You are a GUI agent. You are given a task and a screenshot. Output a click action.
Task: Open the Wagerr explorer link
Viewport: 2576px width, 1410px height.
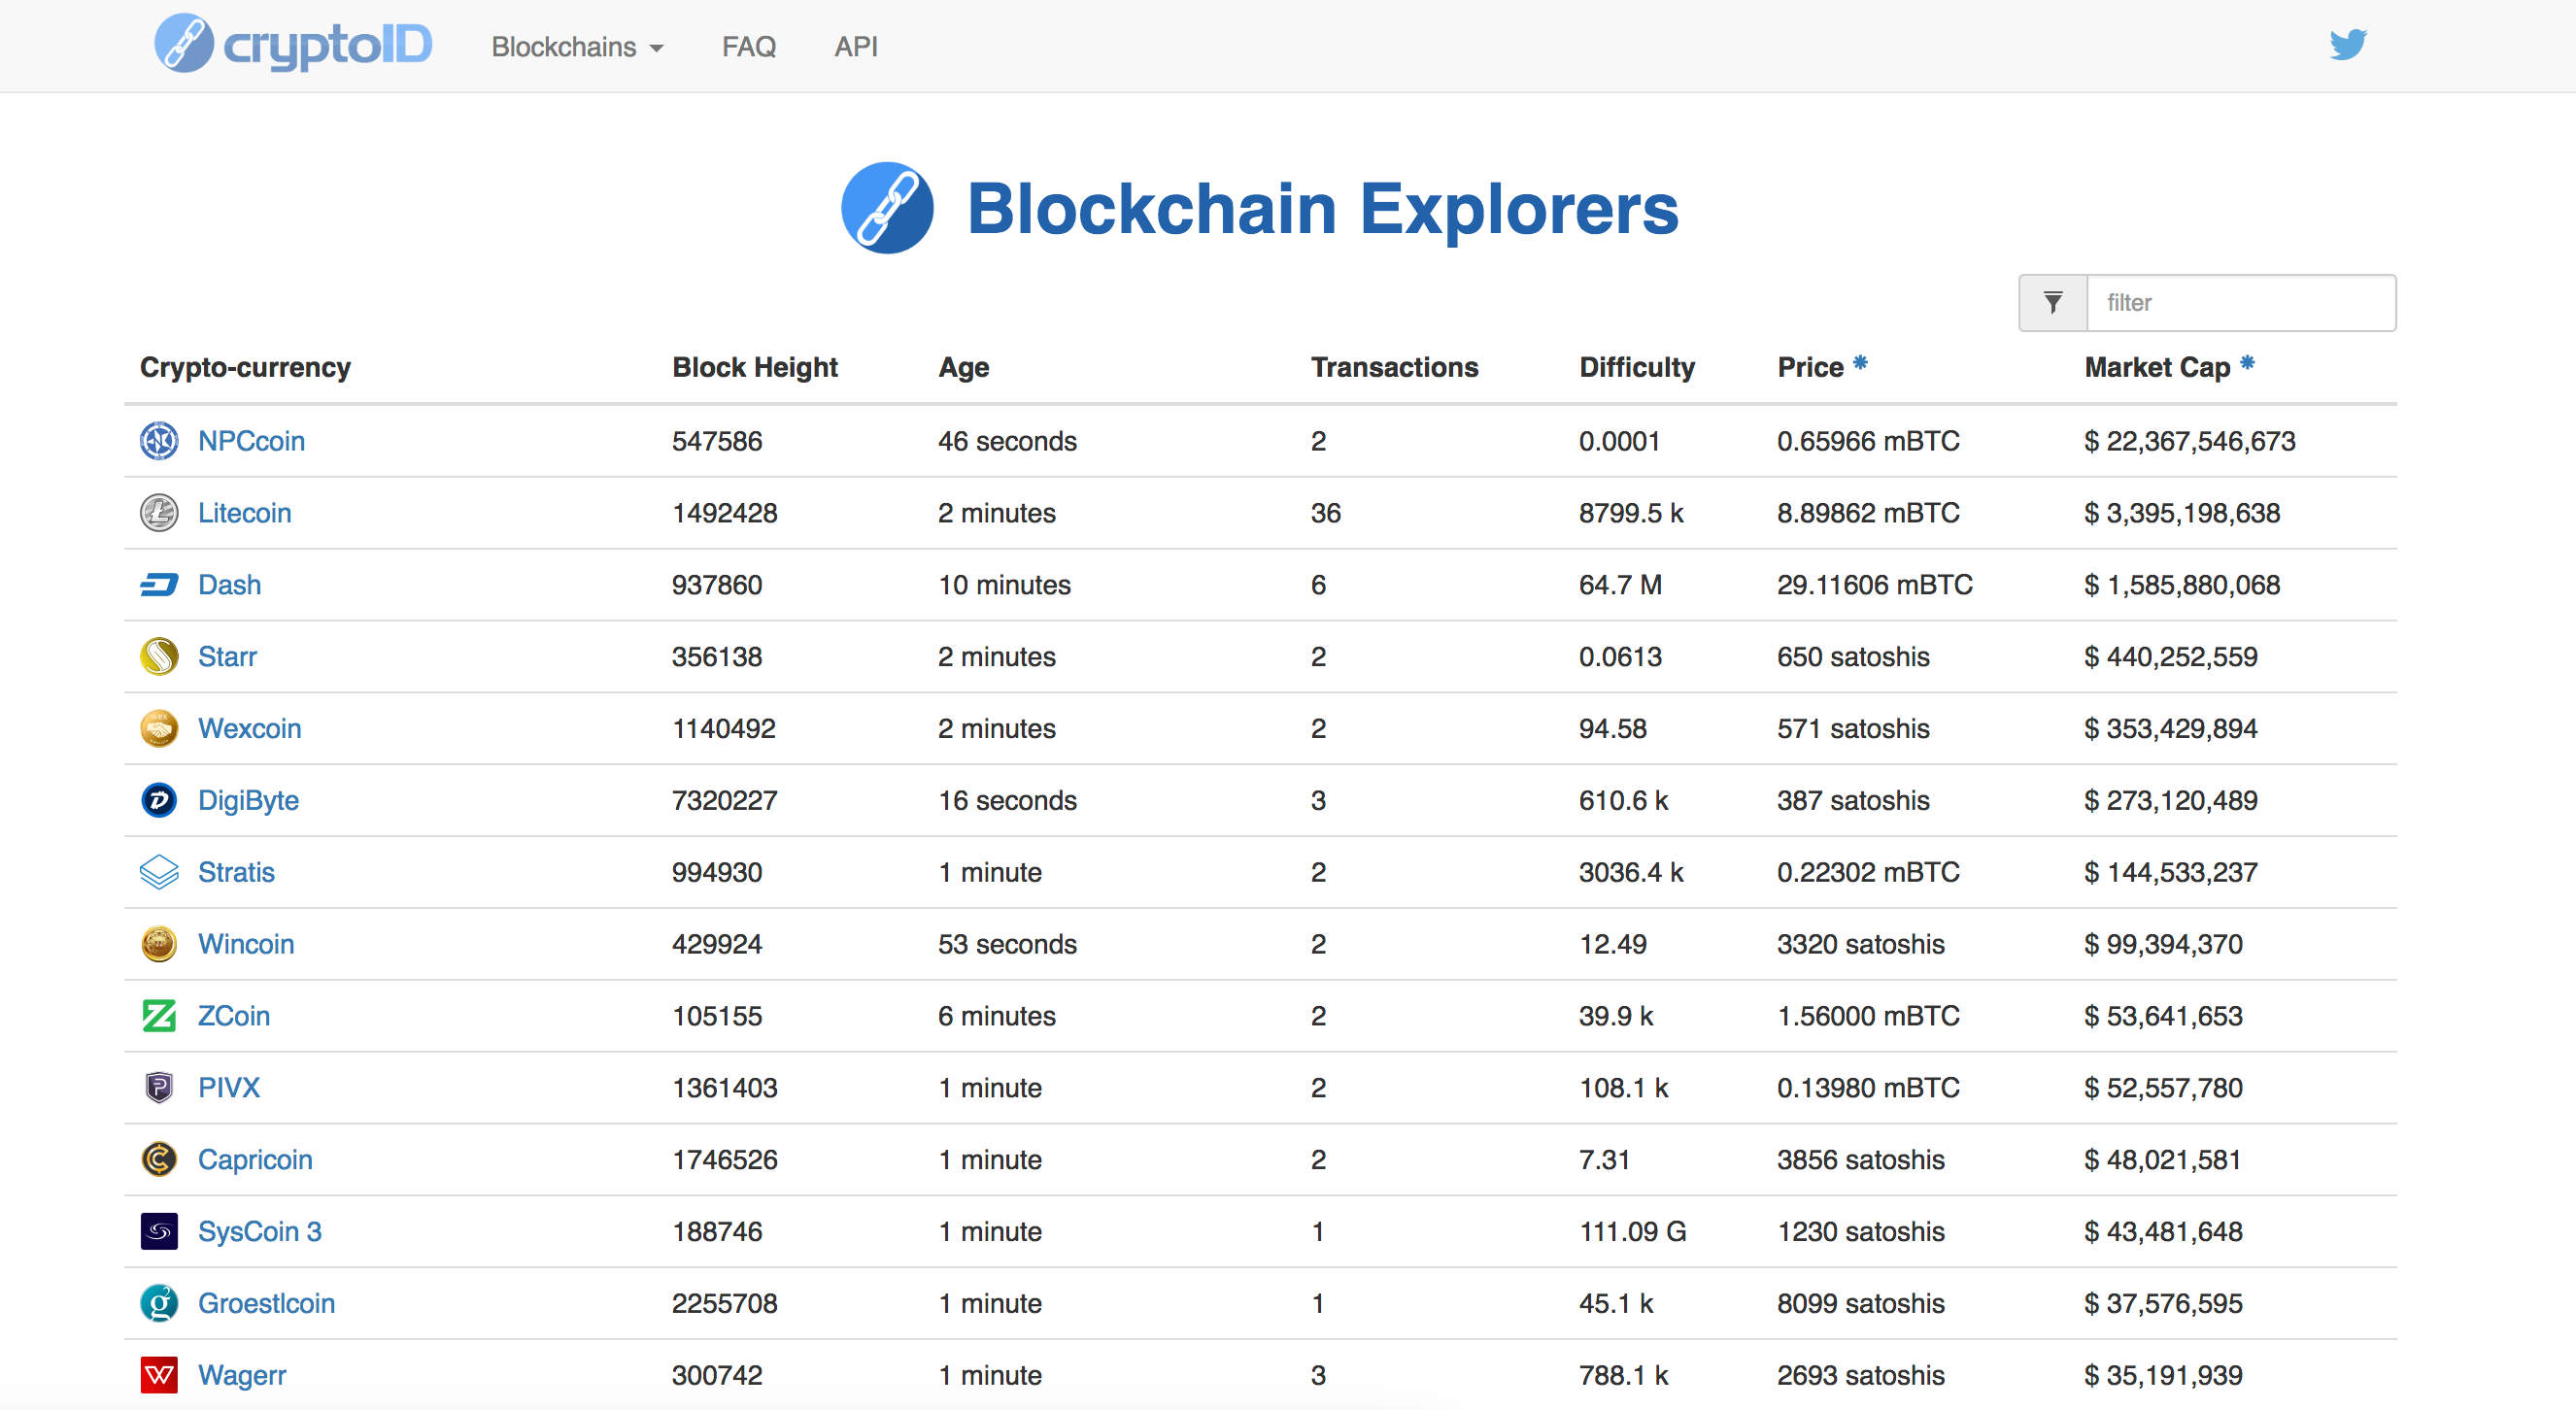[x=242, y=1376]
